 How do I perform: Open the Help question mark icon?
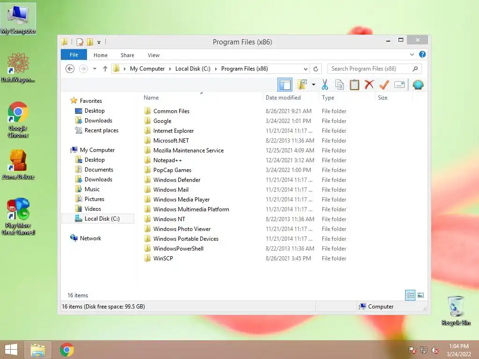(422, 54)
